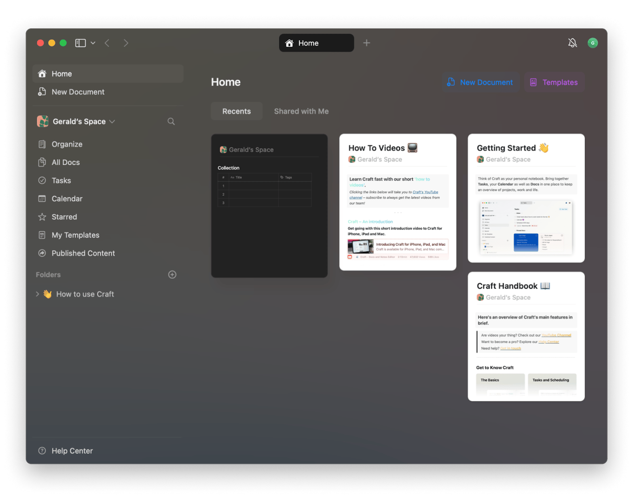Click the blue New Document button
631x502 pixels.
click(480, 82)
